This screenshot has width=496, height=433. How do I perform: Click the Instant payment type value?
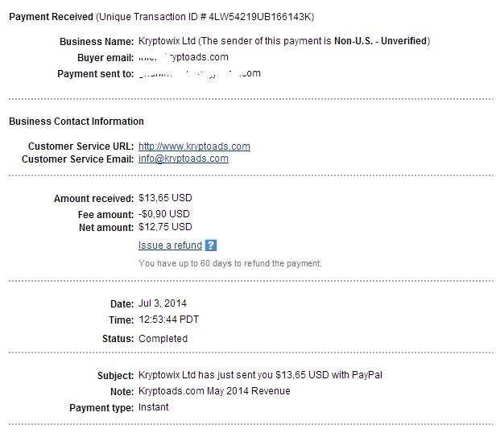pos(154,407)
